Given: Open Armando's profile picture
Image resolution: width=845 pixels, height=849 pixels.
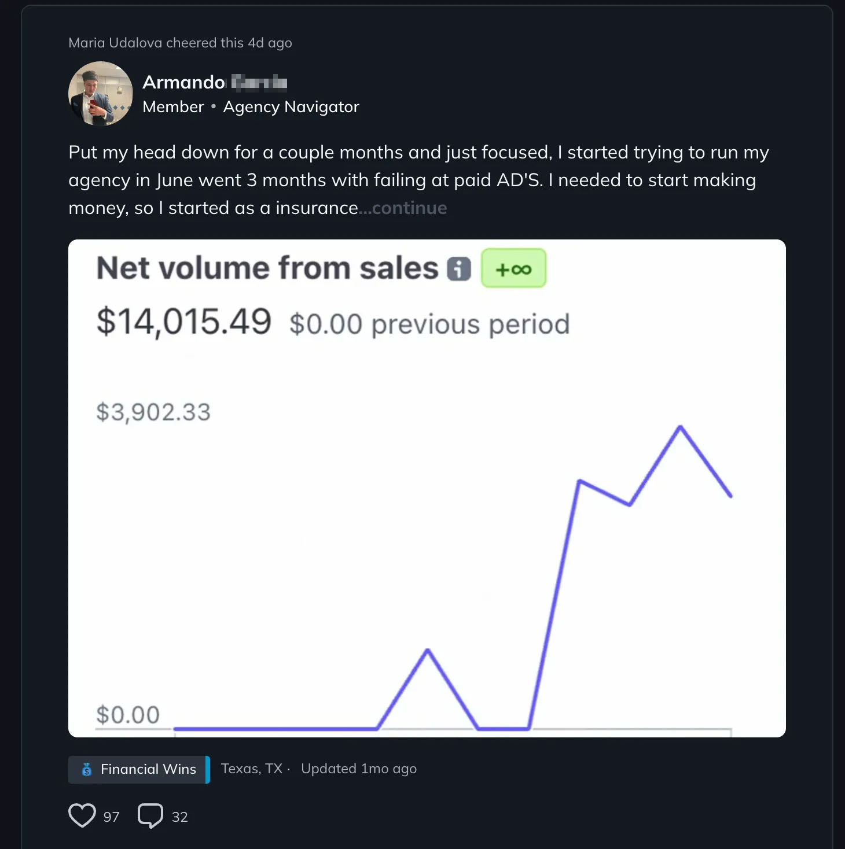Looking at the screenshot, I should [101, 94].
